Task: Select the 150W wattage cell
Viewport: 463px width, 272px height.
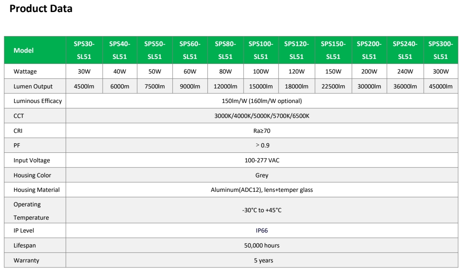Action: (333, 71)
